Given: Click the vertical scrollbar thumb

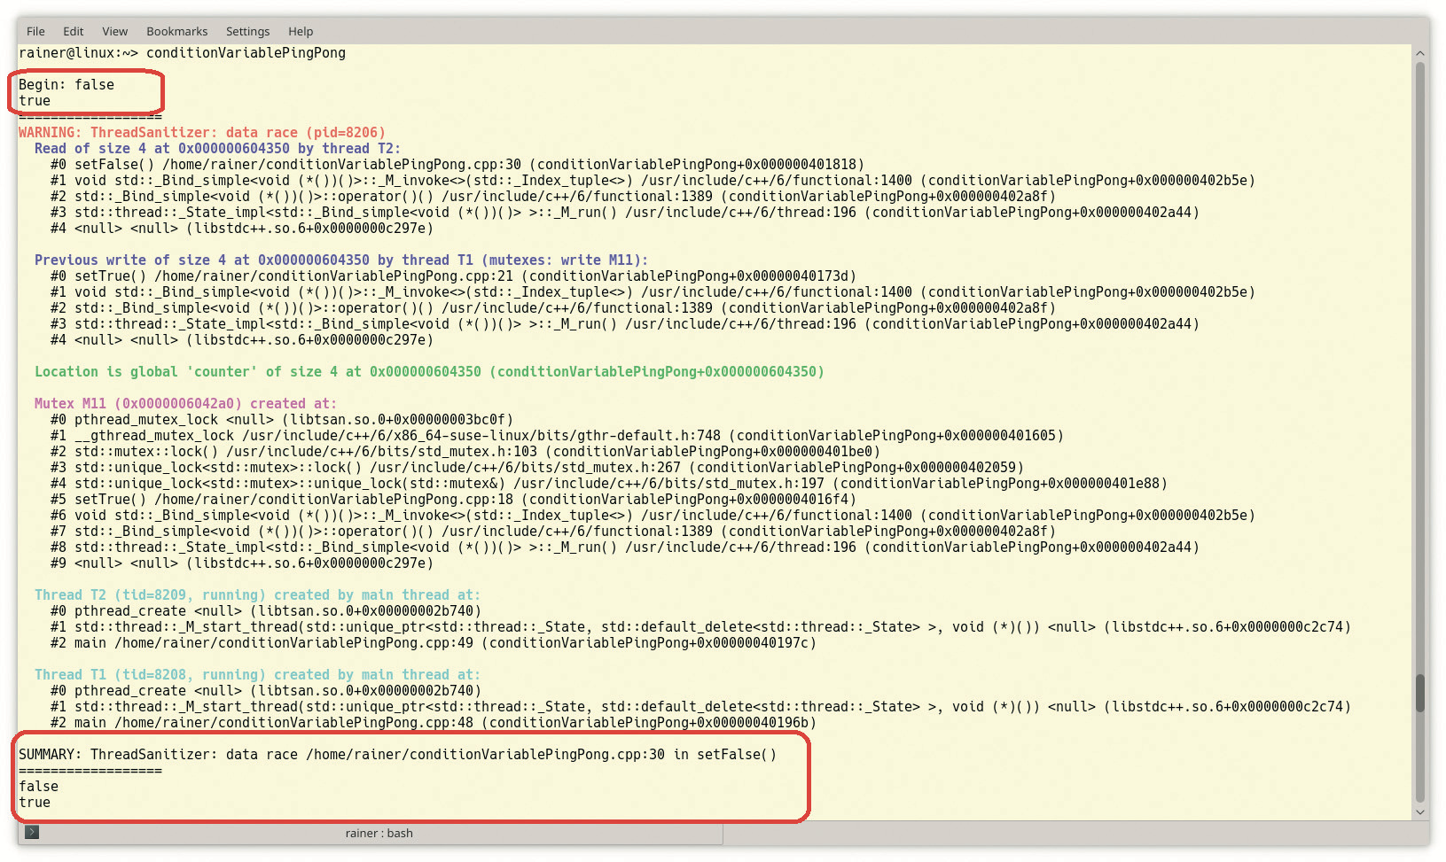Looking at the screenshot, I should coord(1420,693).
